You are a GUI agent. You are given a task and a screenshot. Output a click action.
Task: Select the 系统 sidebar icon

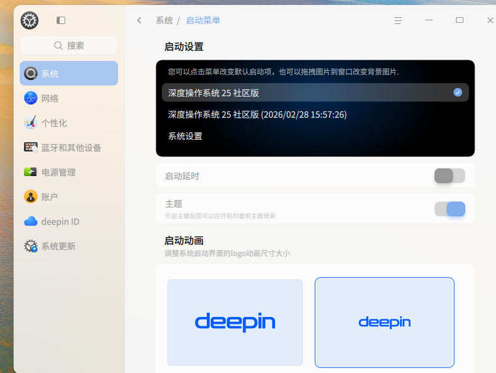(x=31, y=73)
